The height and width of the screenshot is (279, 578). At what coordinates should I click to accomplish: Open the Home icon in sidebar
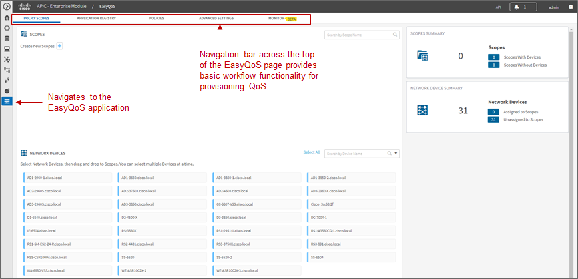pos(7,17)
